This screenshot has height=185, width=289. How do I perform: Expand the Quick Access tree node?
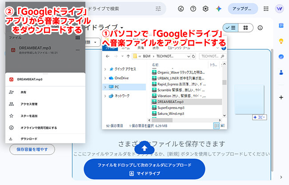105,69
